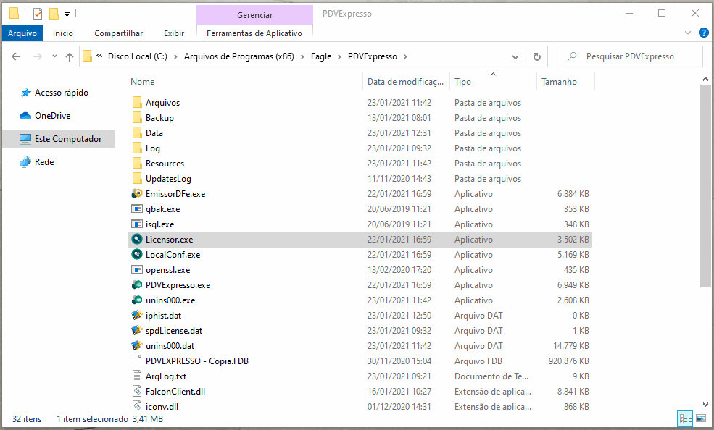Screen dimensions: 714x430
Task: Select the Backup folder icon
Action: (136, 118)
